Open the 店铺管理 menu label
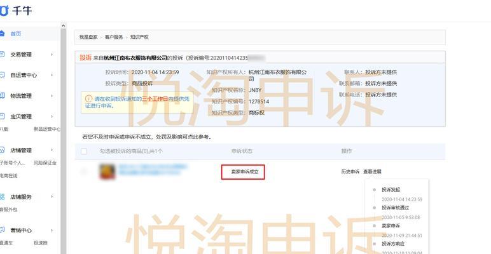This screenshot has height=254, width=491. point(21,150)
